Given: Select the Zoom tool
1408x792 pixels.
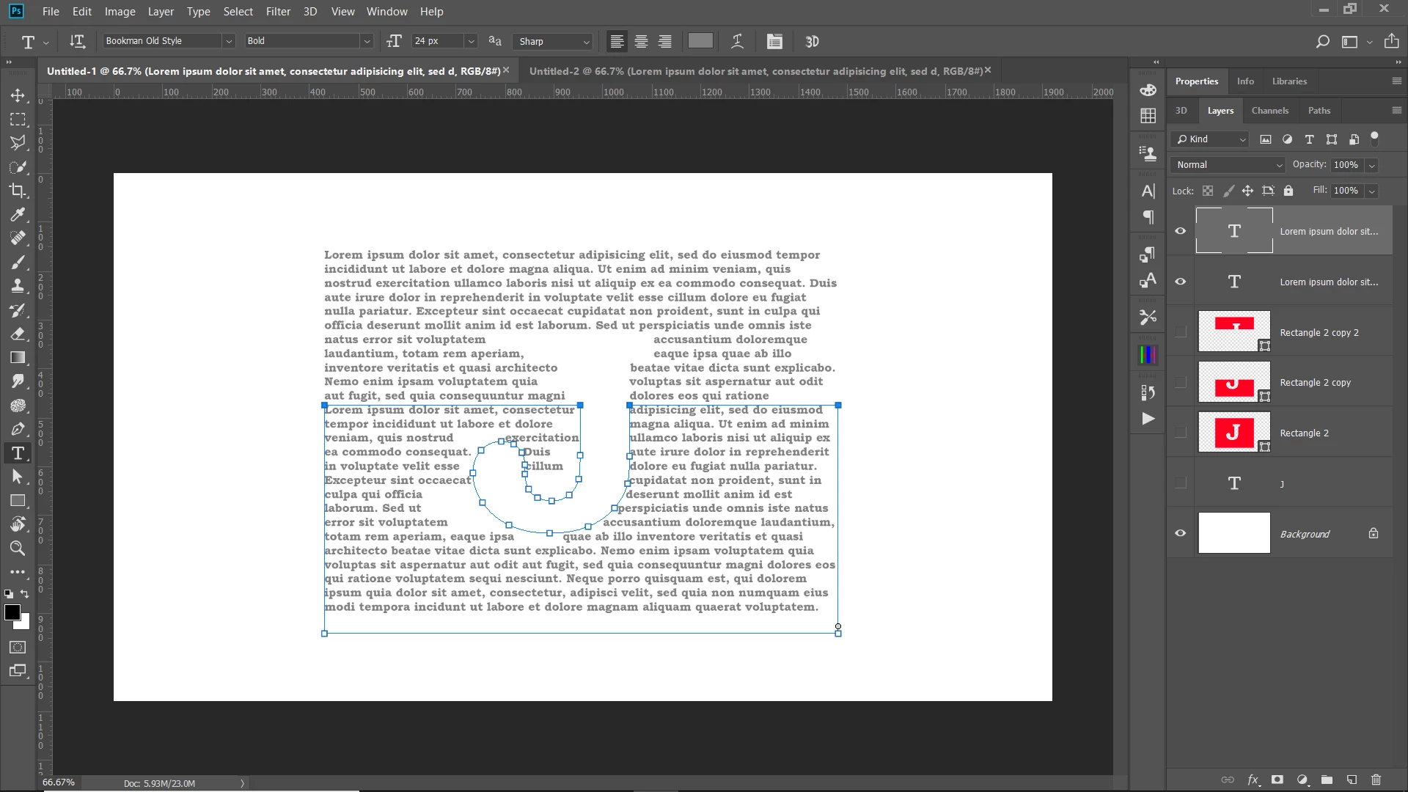Looking at the screenshot, I should pos(18,548).
